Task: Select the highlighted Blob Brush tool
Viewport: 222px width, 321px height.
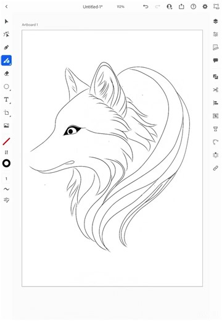Action: pyautogui.click(x=6, y=60)
